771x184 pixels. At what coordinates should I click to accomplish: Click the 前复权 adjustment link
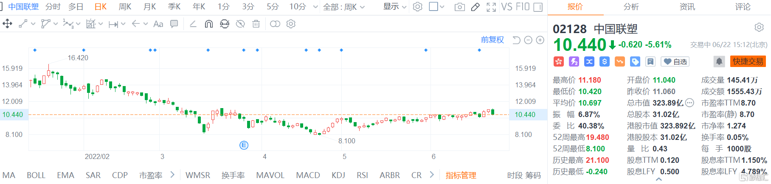tap(492, 40)
